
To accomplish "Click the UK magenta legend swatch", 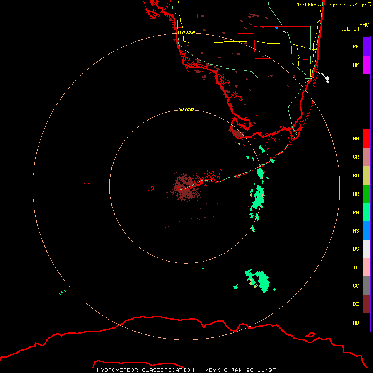I will (366, 65).
